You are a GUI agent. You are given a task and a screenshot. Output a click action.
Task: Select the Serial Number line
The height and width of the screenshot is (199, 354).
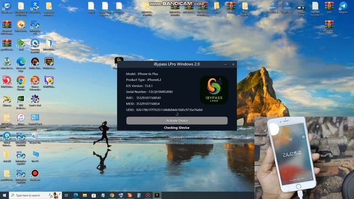coord(149,92)
